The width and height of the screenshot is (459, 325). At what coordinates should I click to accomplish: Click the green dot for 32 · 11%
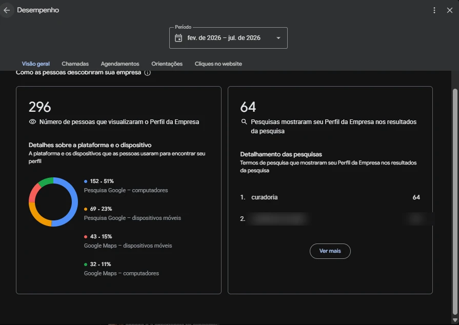point(86,265)
